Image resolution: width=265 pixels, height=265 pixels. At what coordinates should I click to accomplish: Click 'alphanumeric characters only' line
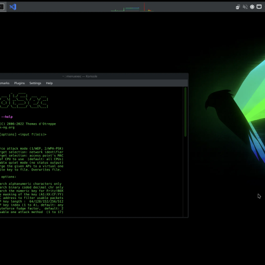35,184
